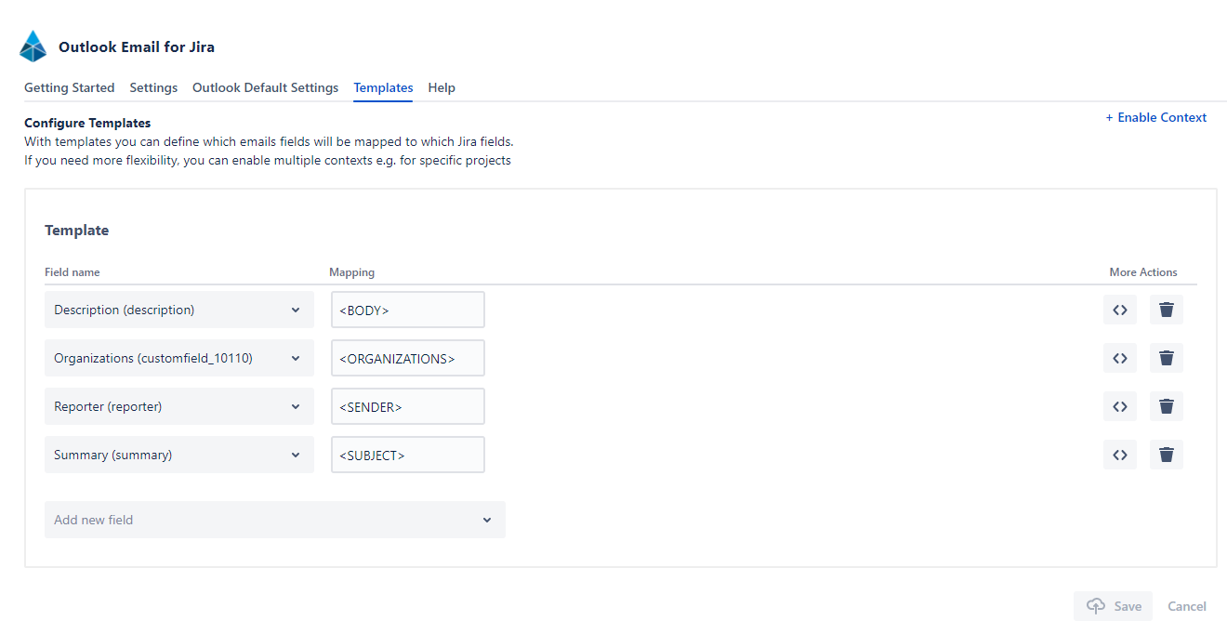Click the Enable Context link
The height and width of the screenshot is (634, 1227).
point(1155,117)
